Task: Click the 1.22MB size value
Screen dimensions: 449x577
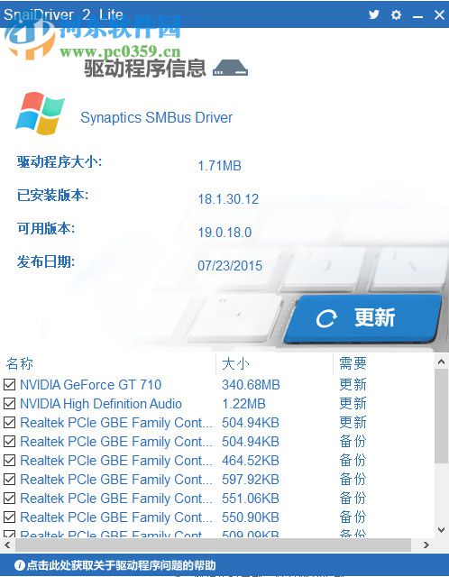Action: click(243, 404)
